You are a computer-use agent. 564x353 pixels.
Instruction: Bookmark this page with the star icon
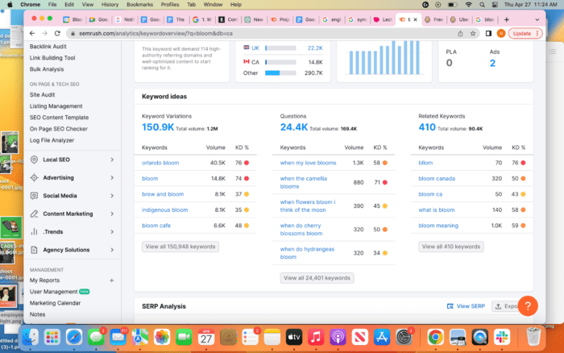(473, 34)
